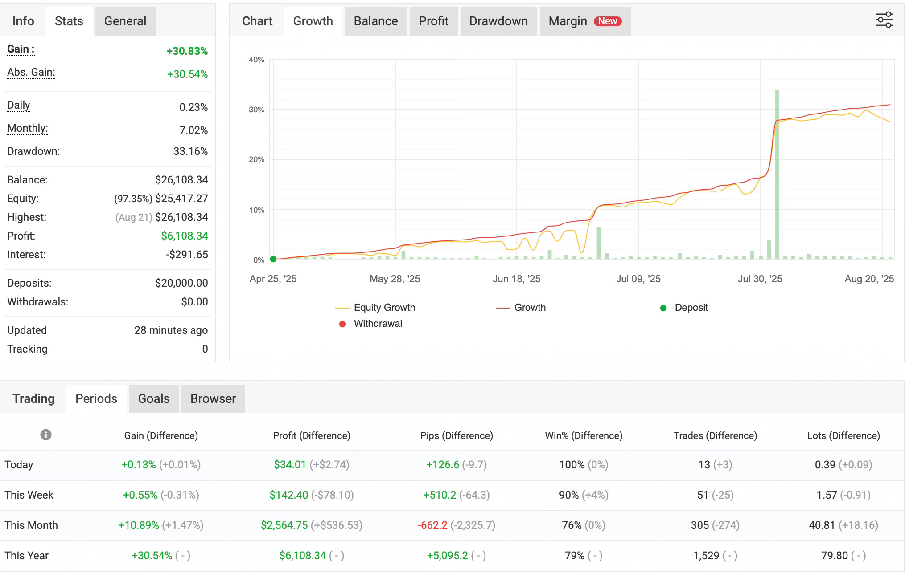The image size is (905, 577).
Task: Click the green deposit dot on the chart
Action: (273, 259)
